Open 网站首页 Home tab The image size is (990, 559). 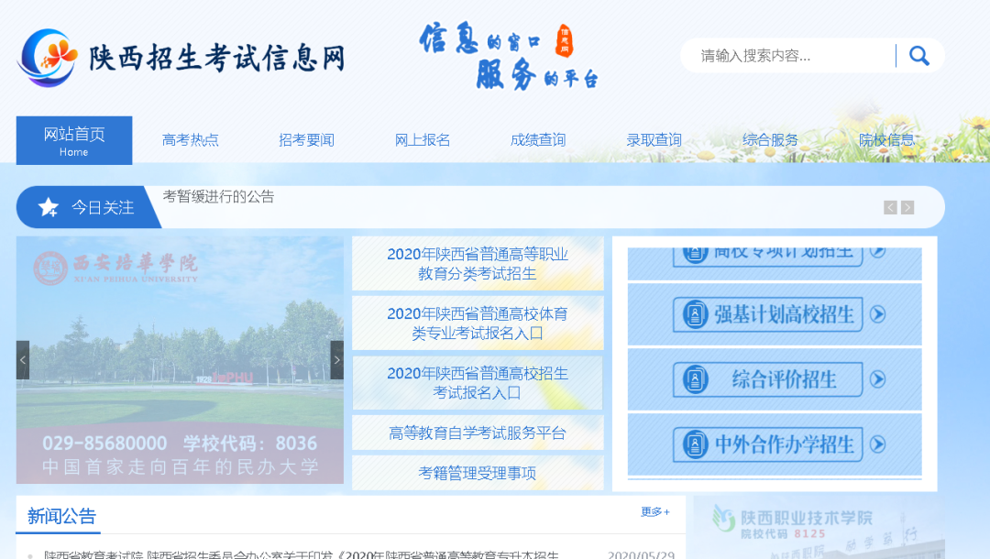74,140
